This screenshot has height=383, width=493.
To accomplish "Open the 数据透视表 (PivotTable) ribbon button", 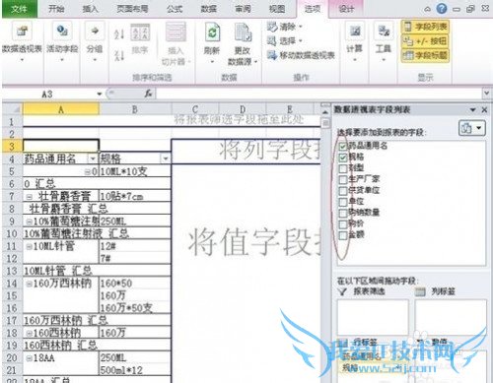I will pyautogui.click(x=22, y=41).
